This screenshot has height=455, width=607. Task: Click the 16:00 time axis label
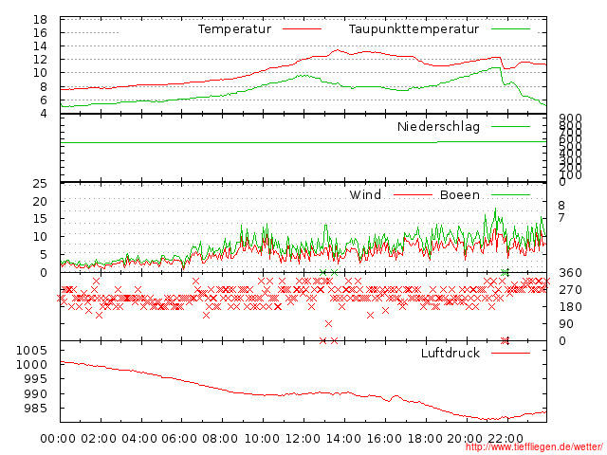pos(384,439)
